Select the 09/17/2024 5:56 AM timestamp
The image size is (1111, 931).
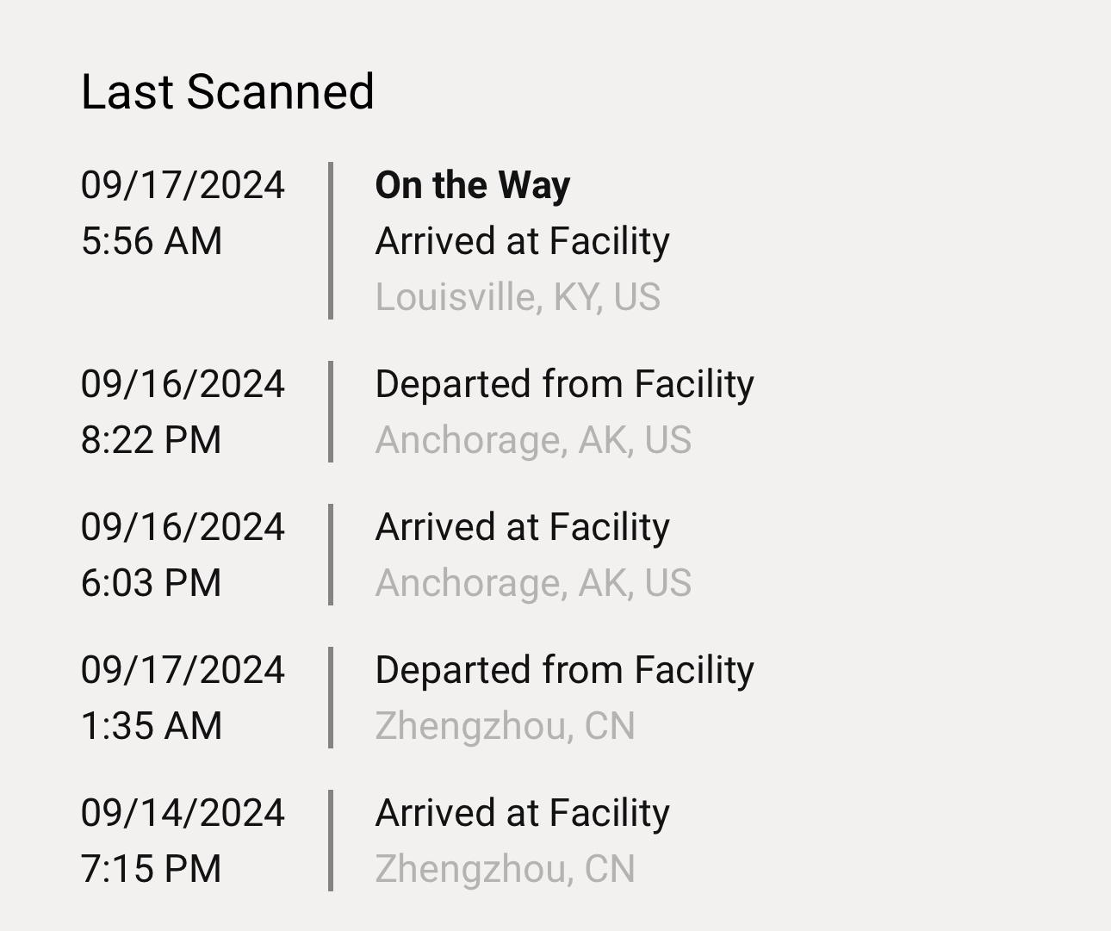tap(183, 213)
